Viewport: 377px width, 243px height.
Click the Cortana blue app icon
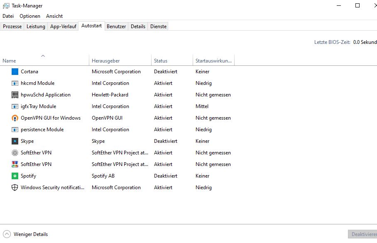click(x=15, y=72)
